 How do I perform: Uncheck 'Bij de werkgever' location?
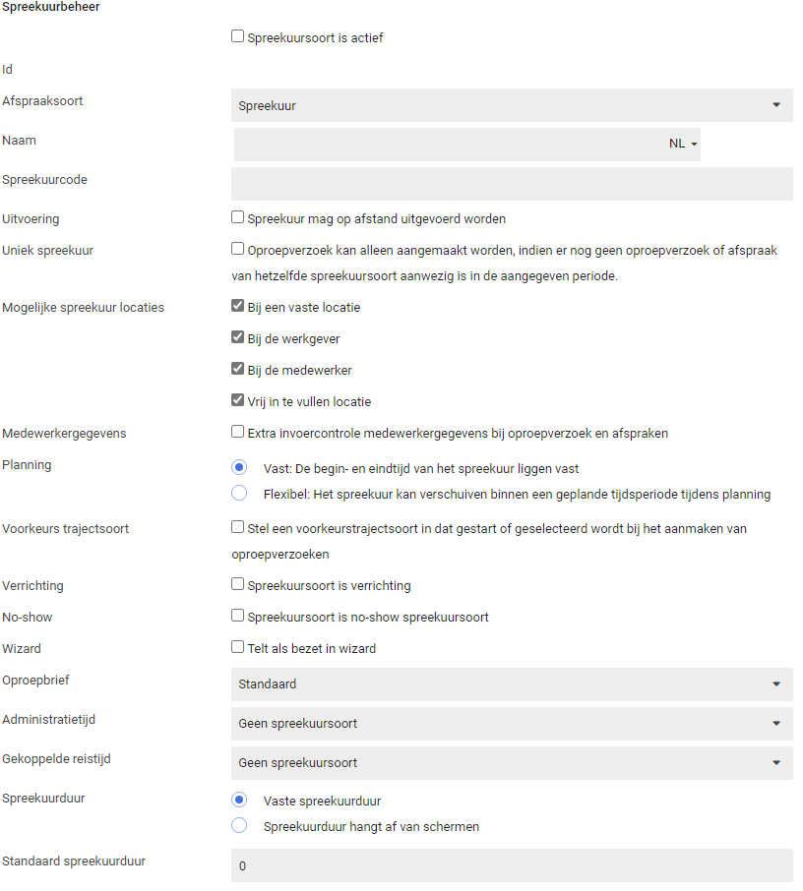237,337
